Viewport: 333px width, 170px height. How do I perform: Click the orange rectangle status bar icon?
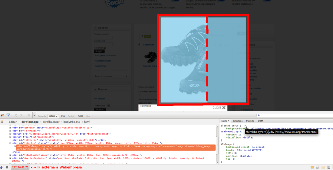pyautogui.click(x=312, y=168)
